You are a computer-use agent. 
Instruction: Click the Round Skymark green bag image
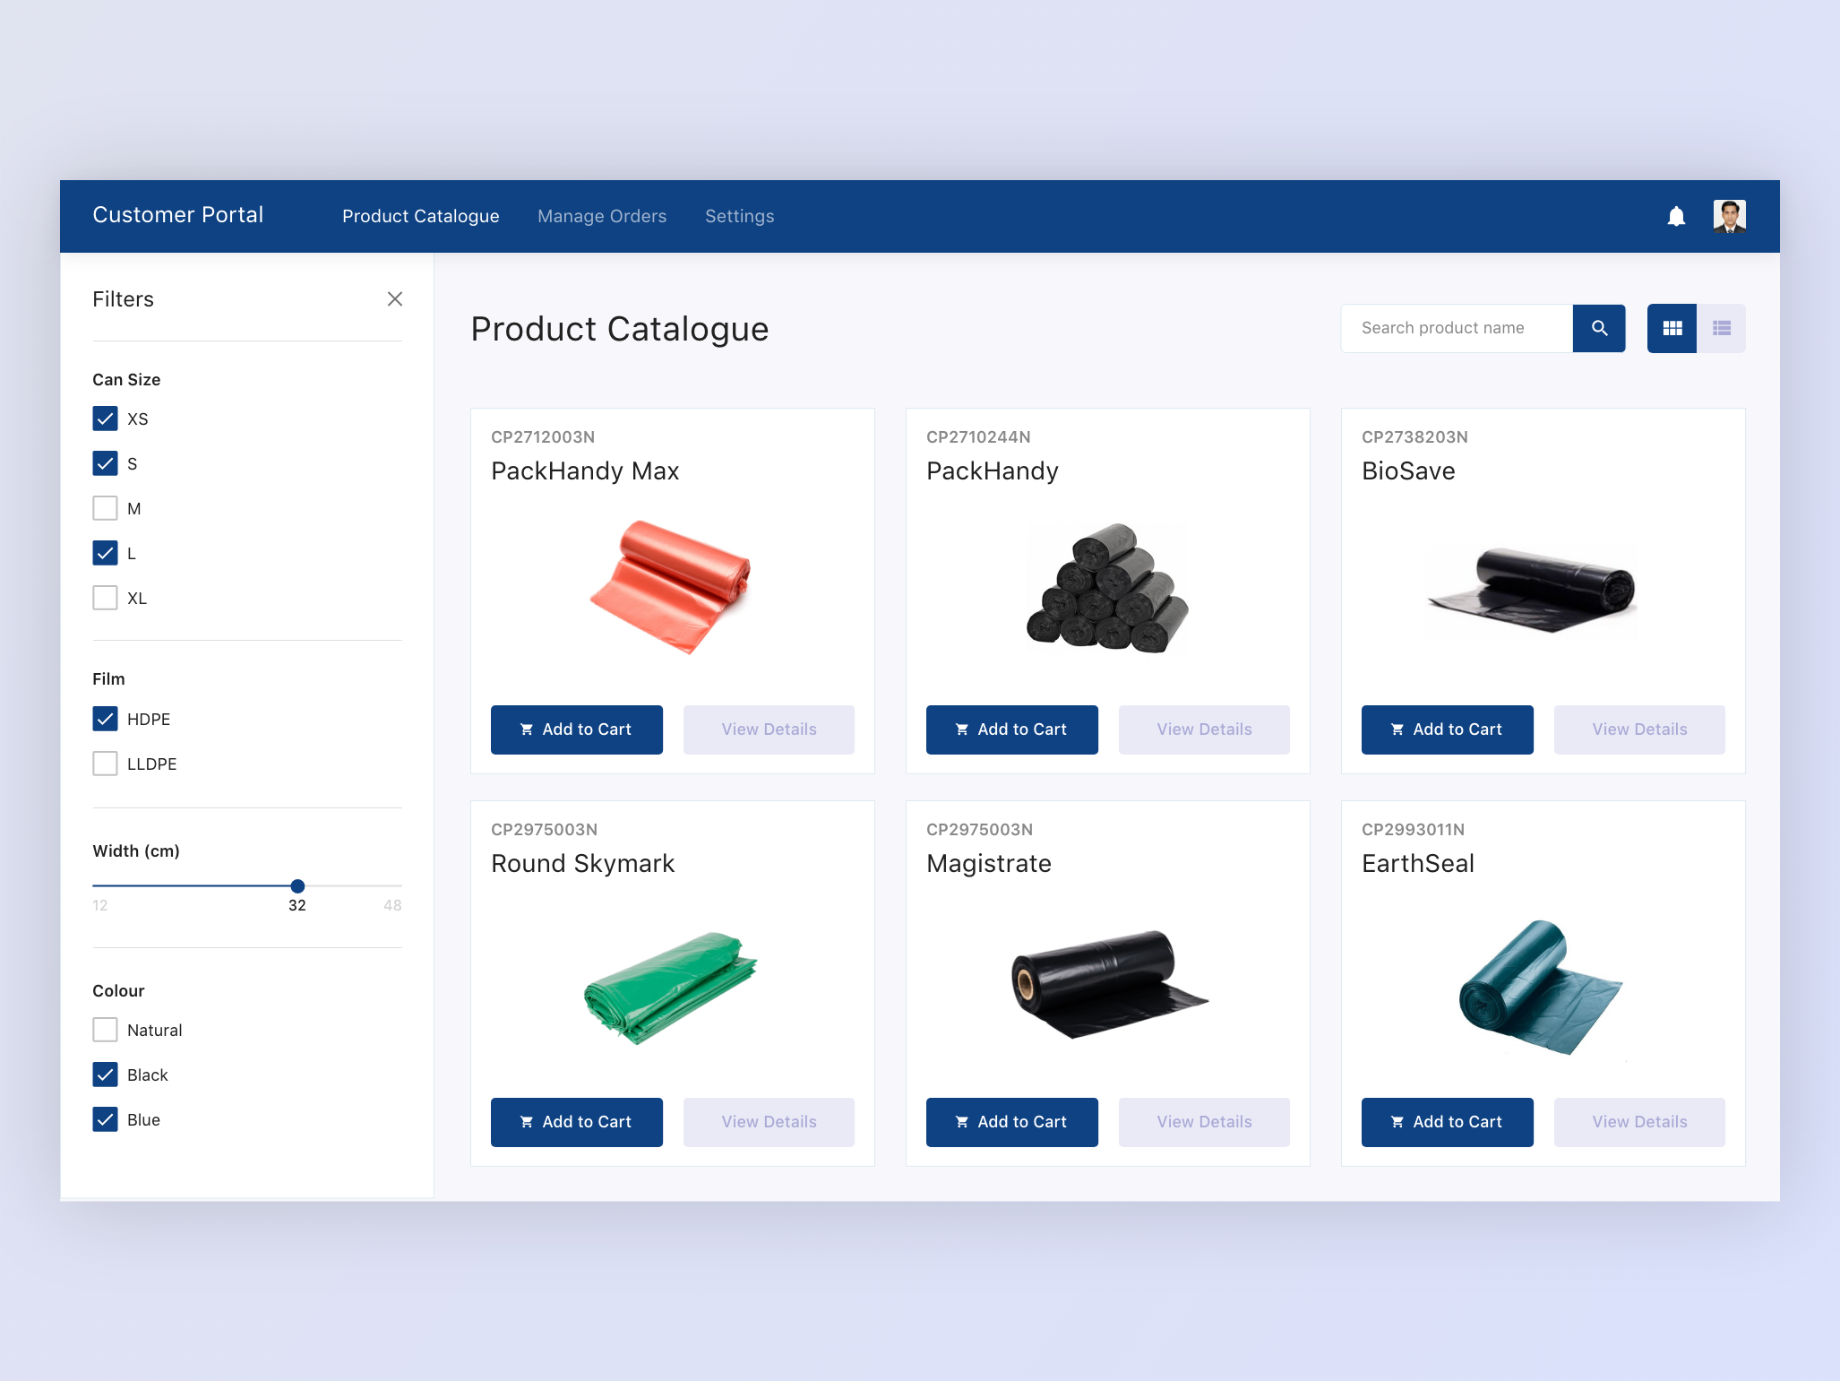(671, 988)
